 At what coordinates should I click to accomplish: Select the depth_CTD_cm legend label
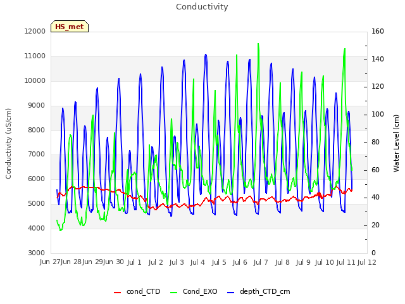265,292
